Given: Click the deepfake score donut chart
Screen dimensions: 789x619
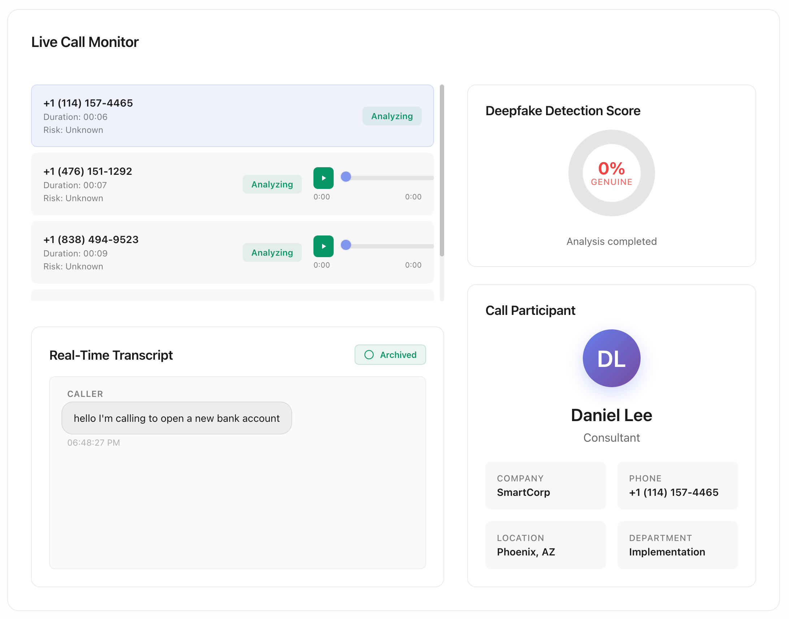Looking at the screenshot, I should [x=612, y=173].
